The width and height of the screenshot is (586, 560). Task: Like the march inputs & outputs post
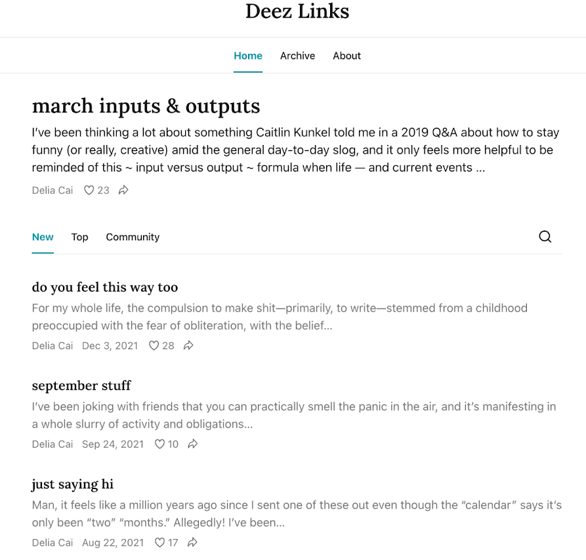pos(89,190)
